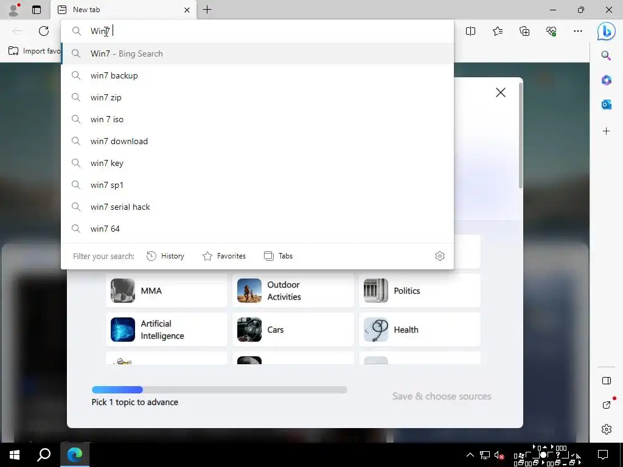The width and height of the screenshot is (623, 467).
Task: Open Outlook in the sidebar
Action: 606,105
